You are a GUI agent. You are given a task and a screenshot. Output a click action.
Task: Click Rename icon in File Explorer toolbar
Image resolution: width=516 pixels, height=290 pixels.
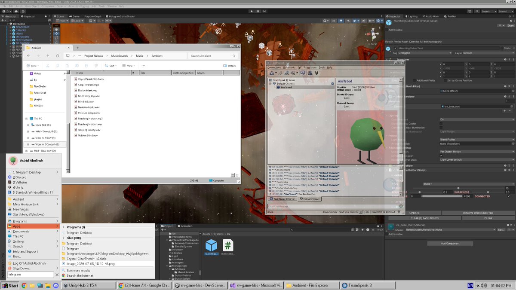tap(76, 66)
